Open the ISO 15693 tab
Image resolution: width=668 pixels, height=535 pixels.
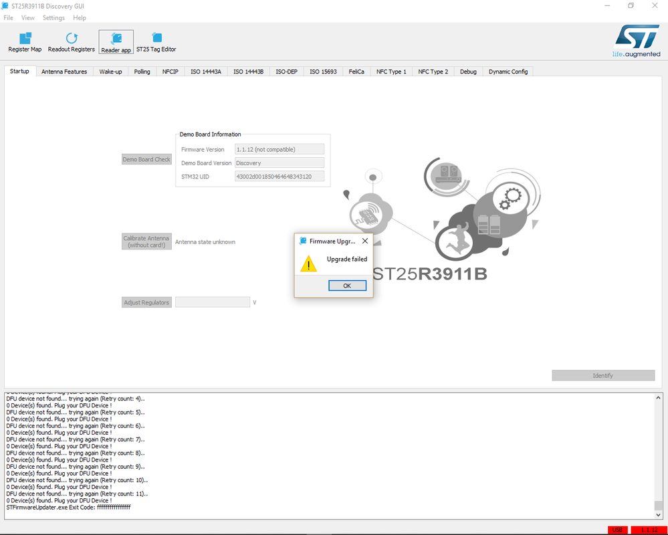[x=324, y=72]
